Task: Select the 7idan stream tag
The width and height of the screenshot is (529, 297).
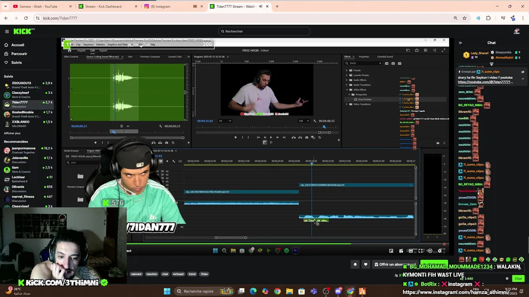Action: click(204, 274)
